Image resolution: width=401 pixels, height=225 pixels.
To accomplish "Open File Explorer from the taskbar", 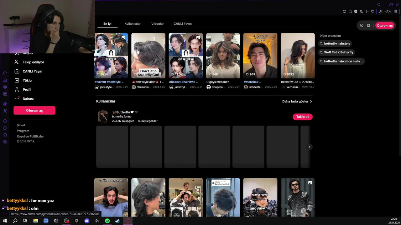I will (x=35, y=221).
